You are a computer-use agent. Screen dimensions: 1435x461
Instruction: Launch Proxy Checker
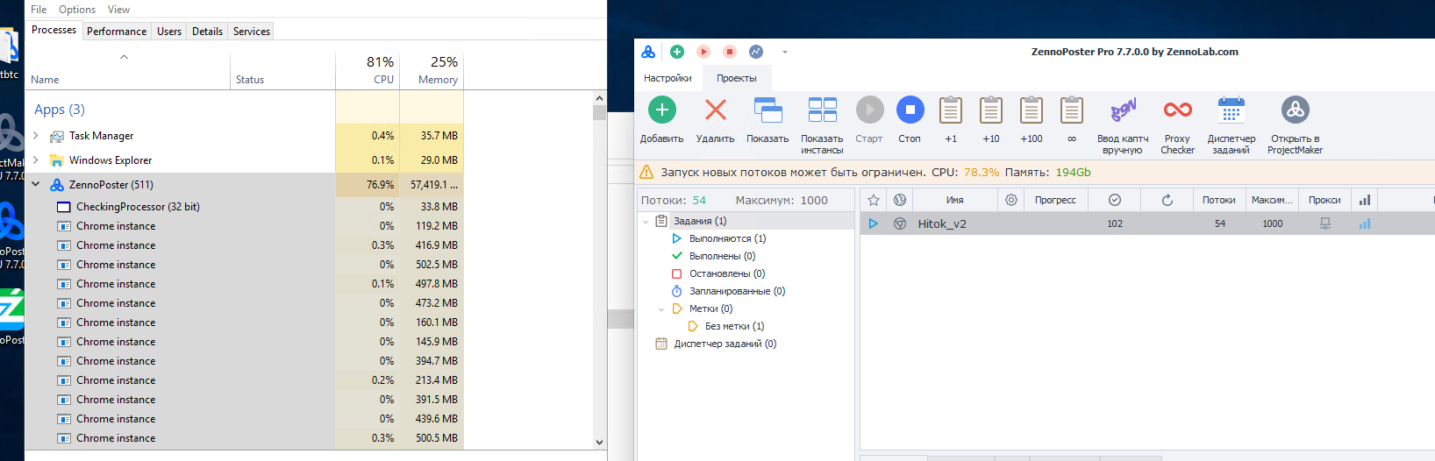point(1177,110)
